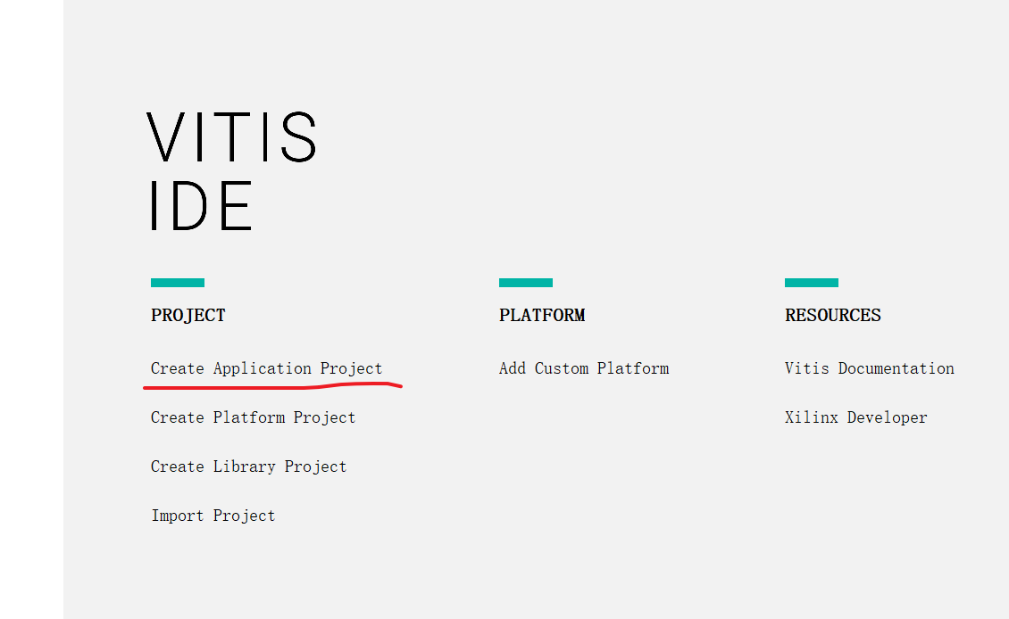
Task: Select Create Library Project link
Action: (248, 466)
